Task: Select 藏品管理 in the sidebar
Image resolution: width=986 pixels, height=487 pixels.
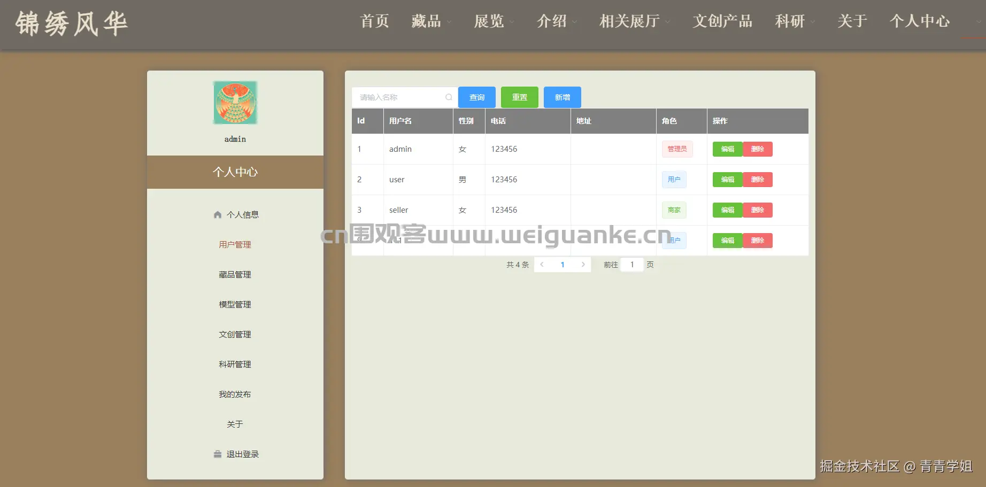Action: pyautogui.click(x=235, y=274)
